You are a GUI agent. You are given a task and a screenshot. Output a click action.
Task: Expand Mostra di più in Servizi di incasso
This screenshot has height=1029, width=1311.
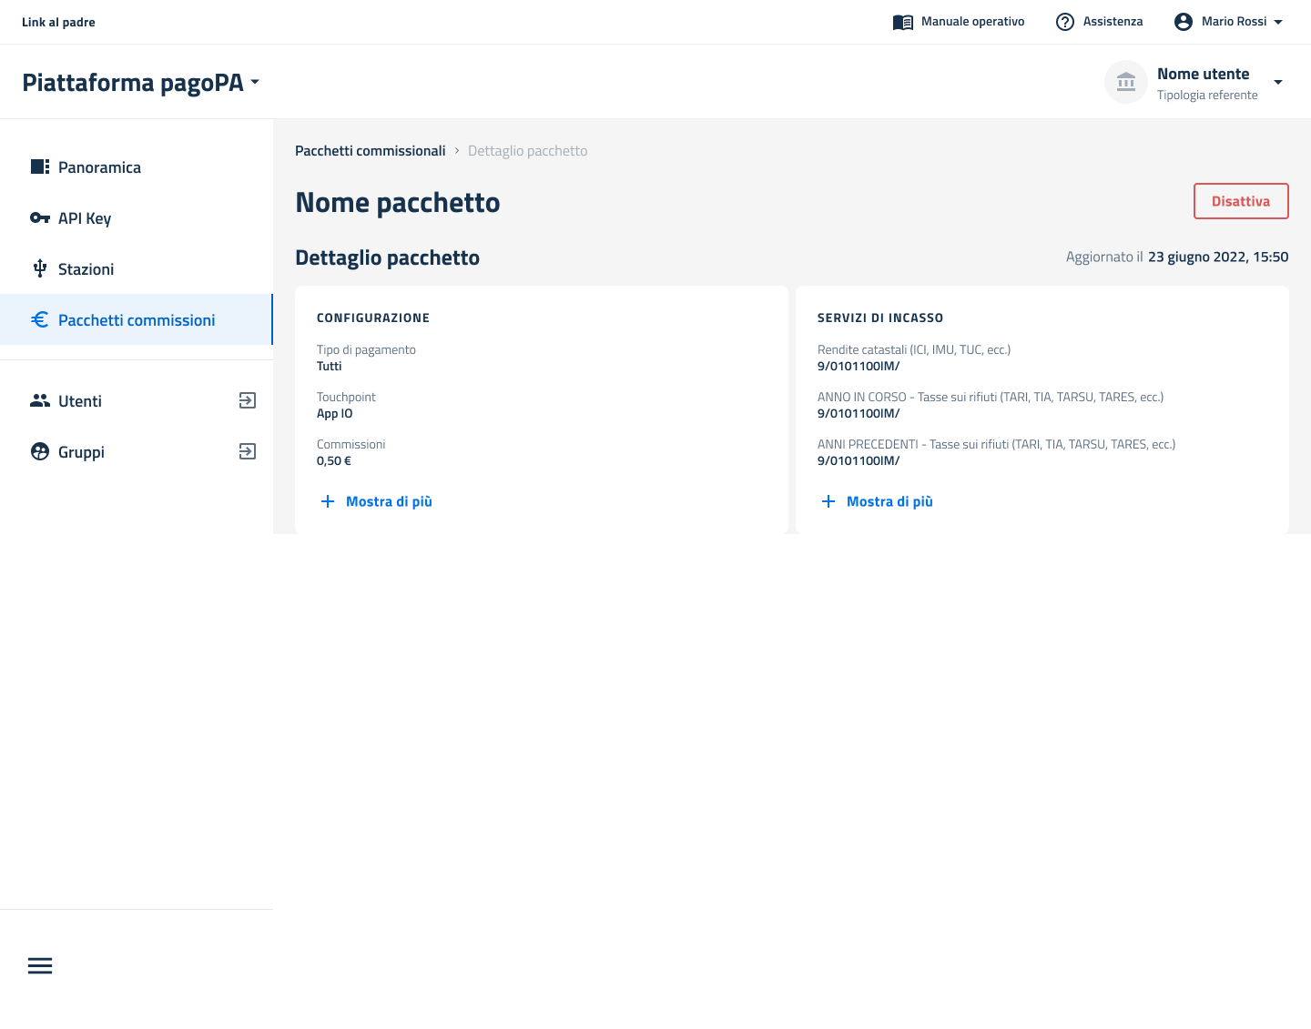878,501
